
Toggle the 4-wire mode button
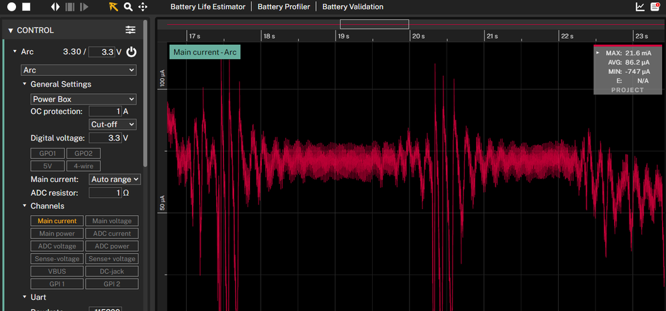(84, 166)
